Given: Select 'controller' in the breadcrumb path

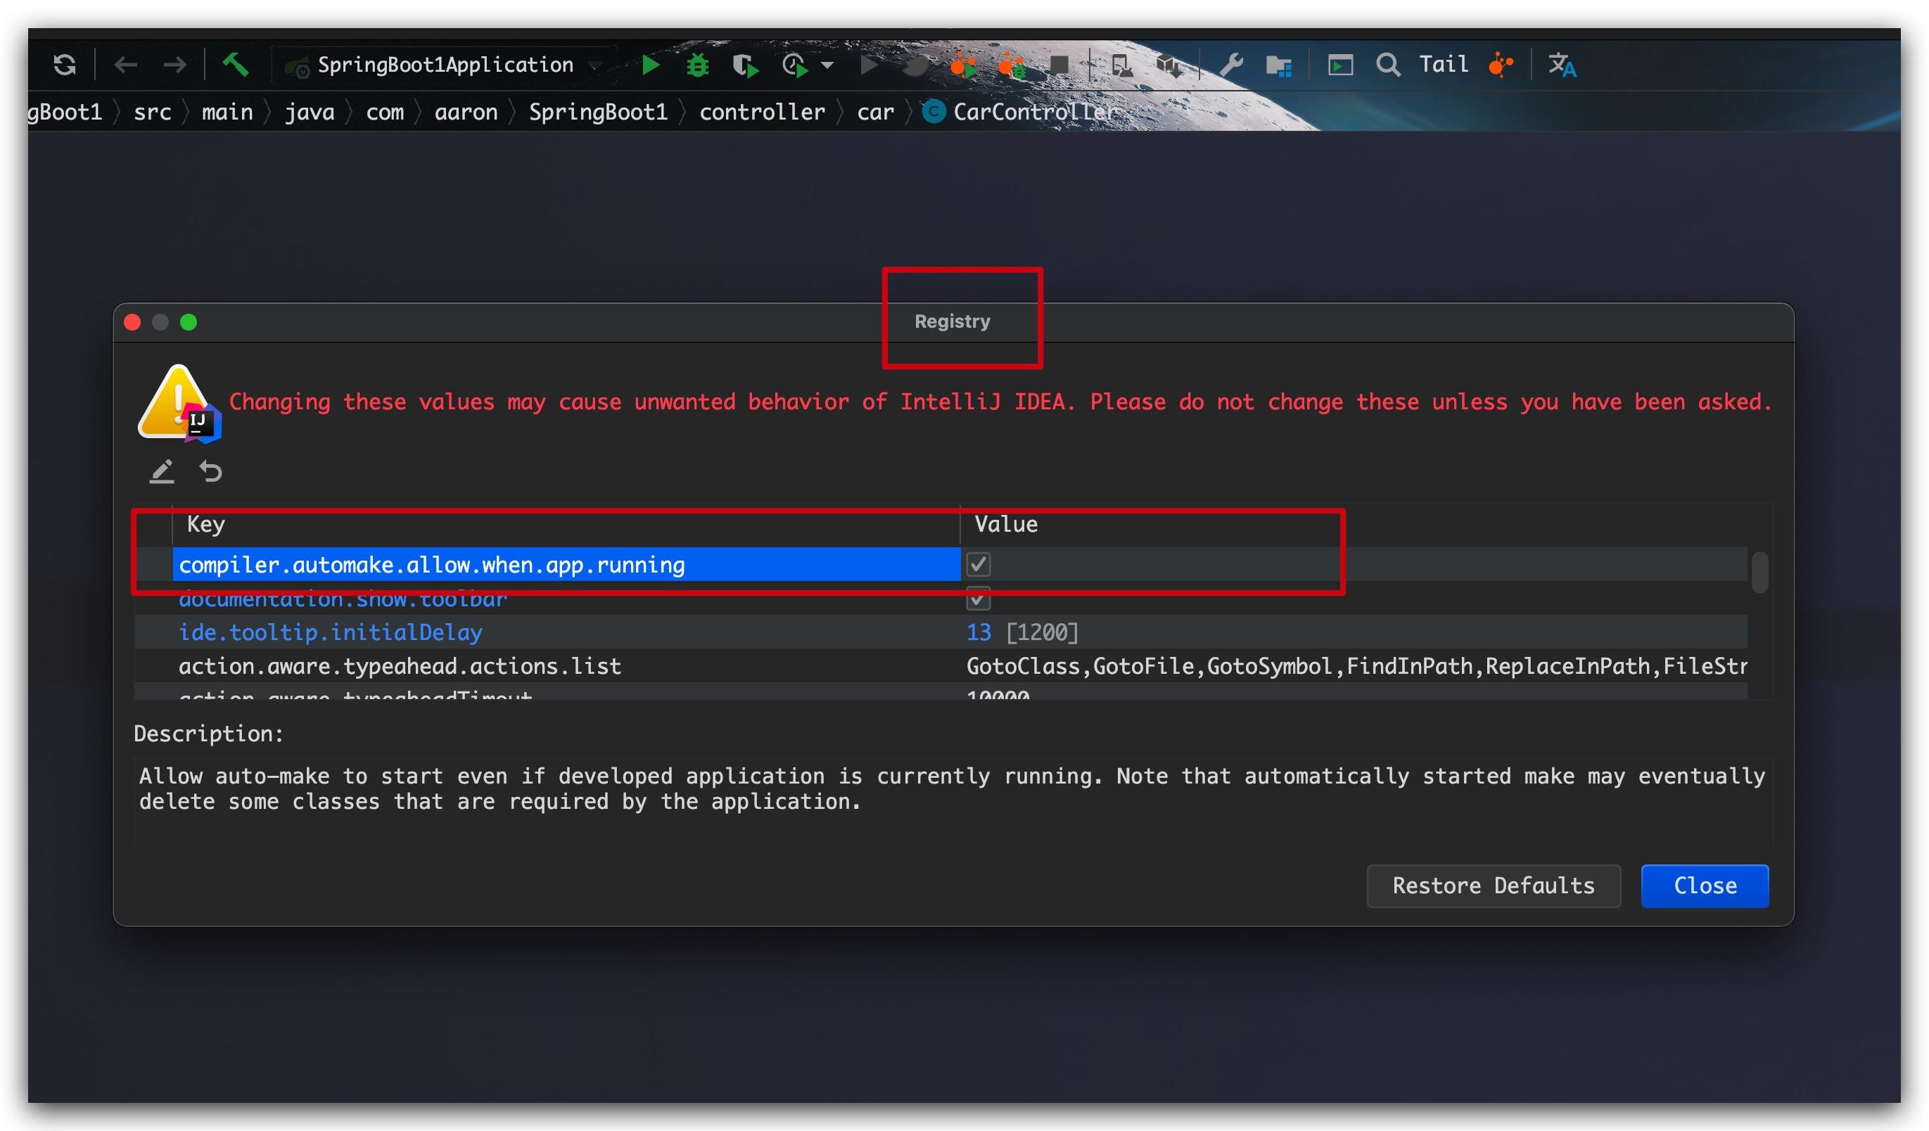Looking at the screenshot, I should pyautogui.click(x=763, y=113).
